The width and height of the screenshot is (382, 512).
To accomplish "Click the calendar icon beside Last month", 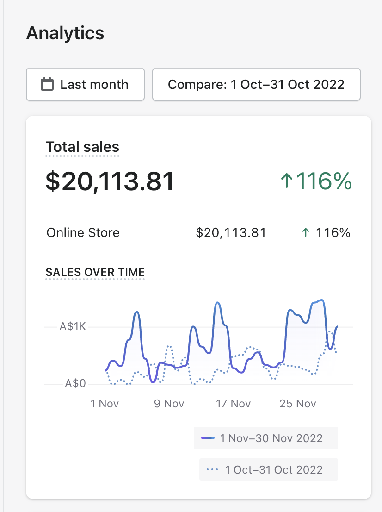I will click(x=47, y=85).
